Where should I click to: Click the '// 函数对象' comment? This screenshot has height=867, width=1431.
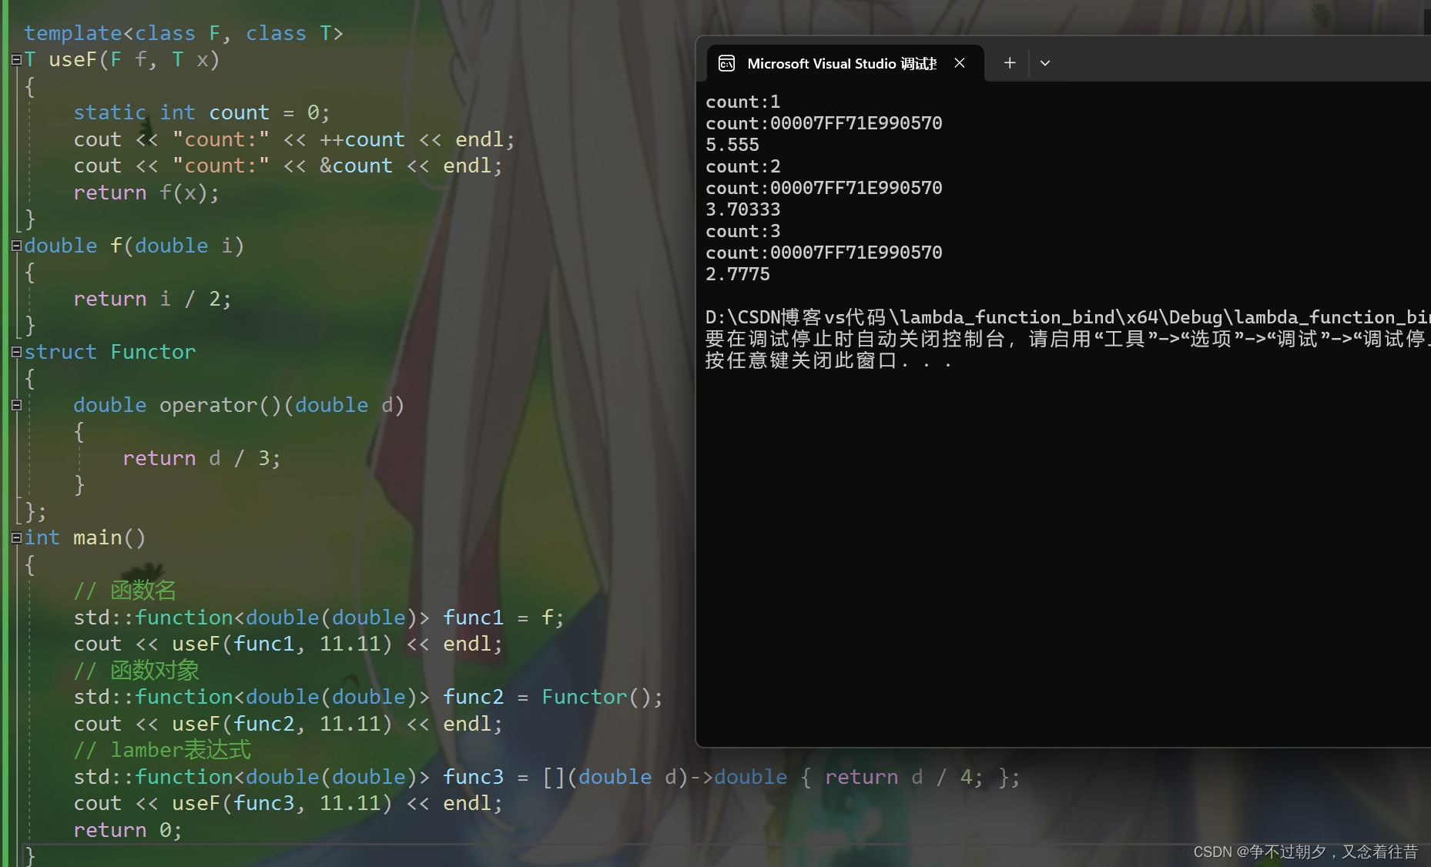(136, 671)
